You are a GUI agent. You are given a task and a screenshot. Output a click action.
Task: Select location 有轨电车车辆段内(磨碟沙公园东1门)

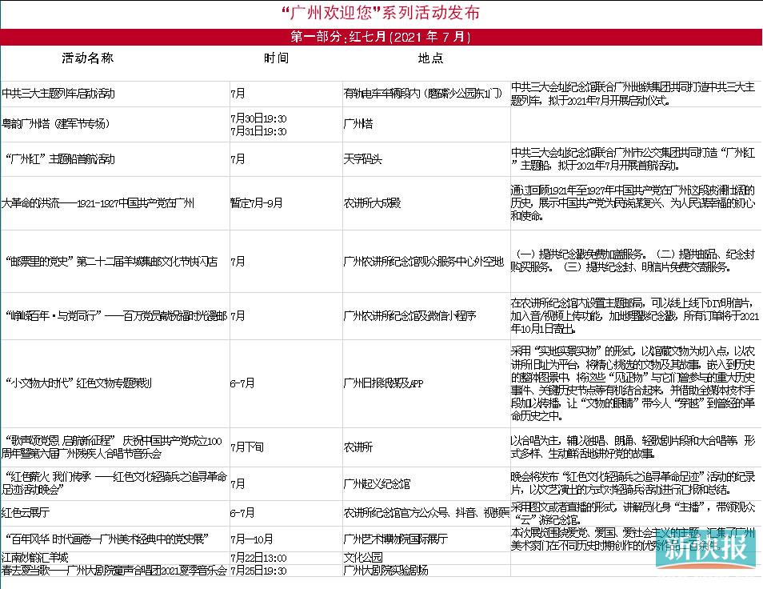[x=423, y=94]
